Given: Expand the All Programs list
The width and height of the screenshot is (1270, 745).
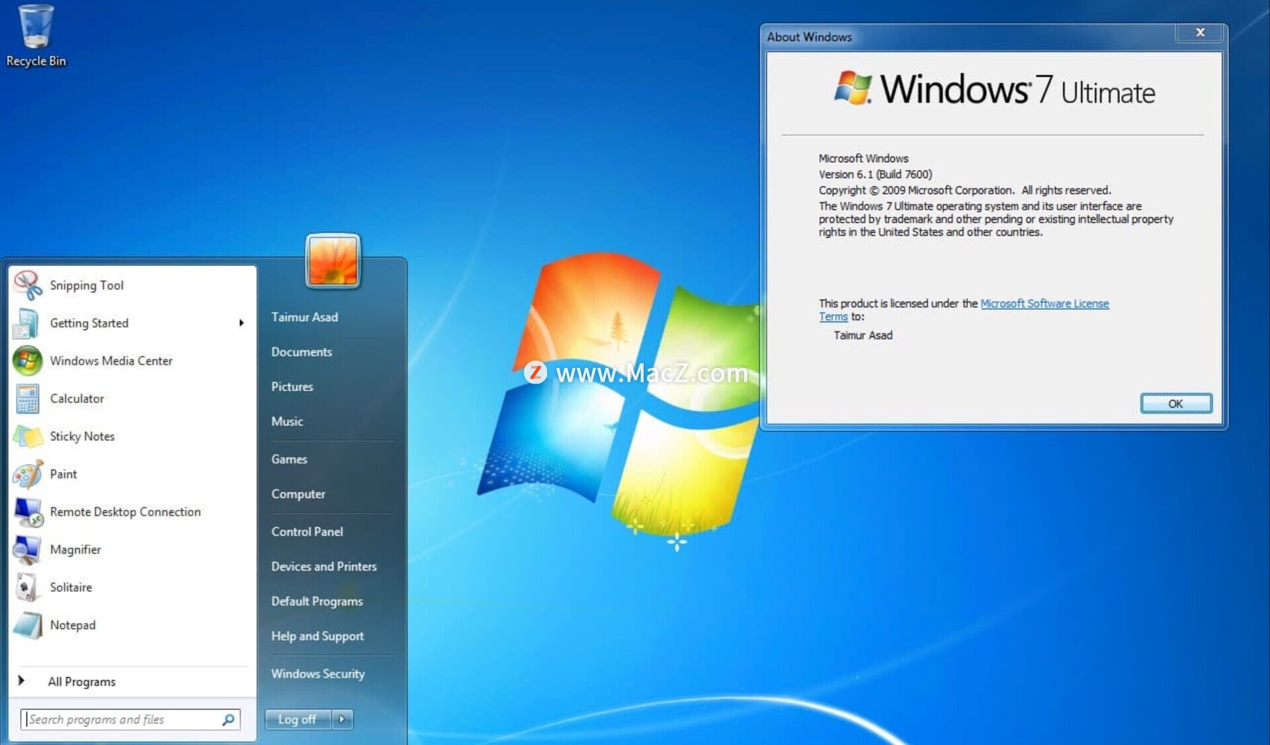Looking at the screenshot, I should 81,681.
